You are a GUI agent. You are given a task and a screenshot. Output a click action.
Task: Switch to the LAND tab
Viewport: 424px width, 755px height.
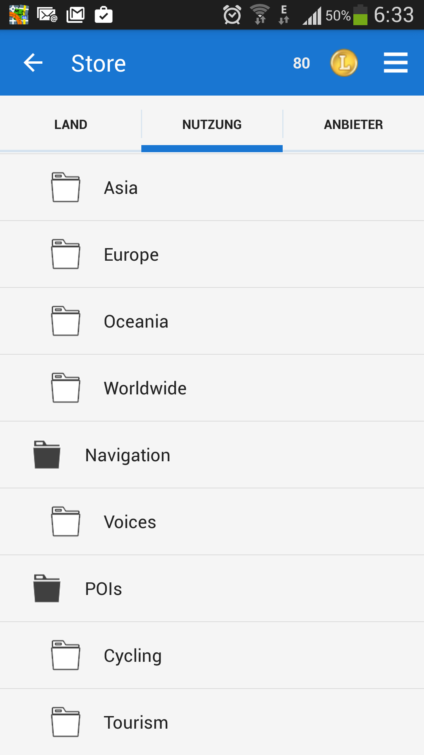click(71, 125)
